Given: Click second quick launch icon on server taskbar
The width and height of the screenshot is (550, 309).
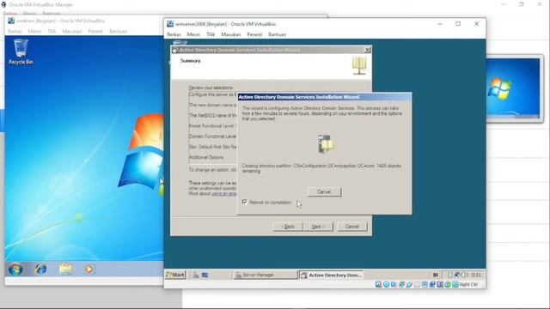Looking at the screenshot, I should [205, 275].
